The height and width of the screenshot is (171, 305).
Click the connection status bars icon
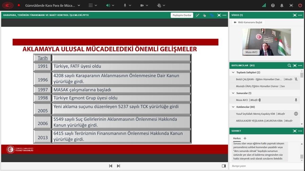[x=264, y=5]
